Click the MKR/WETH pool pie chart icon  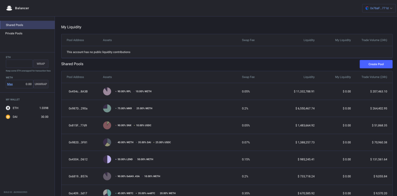[x=107, y=108]
